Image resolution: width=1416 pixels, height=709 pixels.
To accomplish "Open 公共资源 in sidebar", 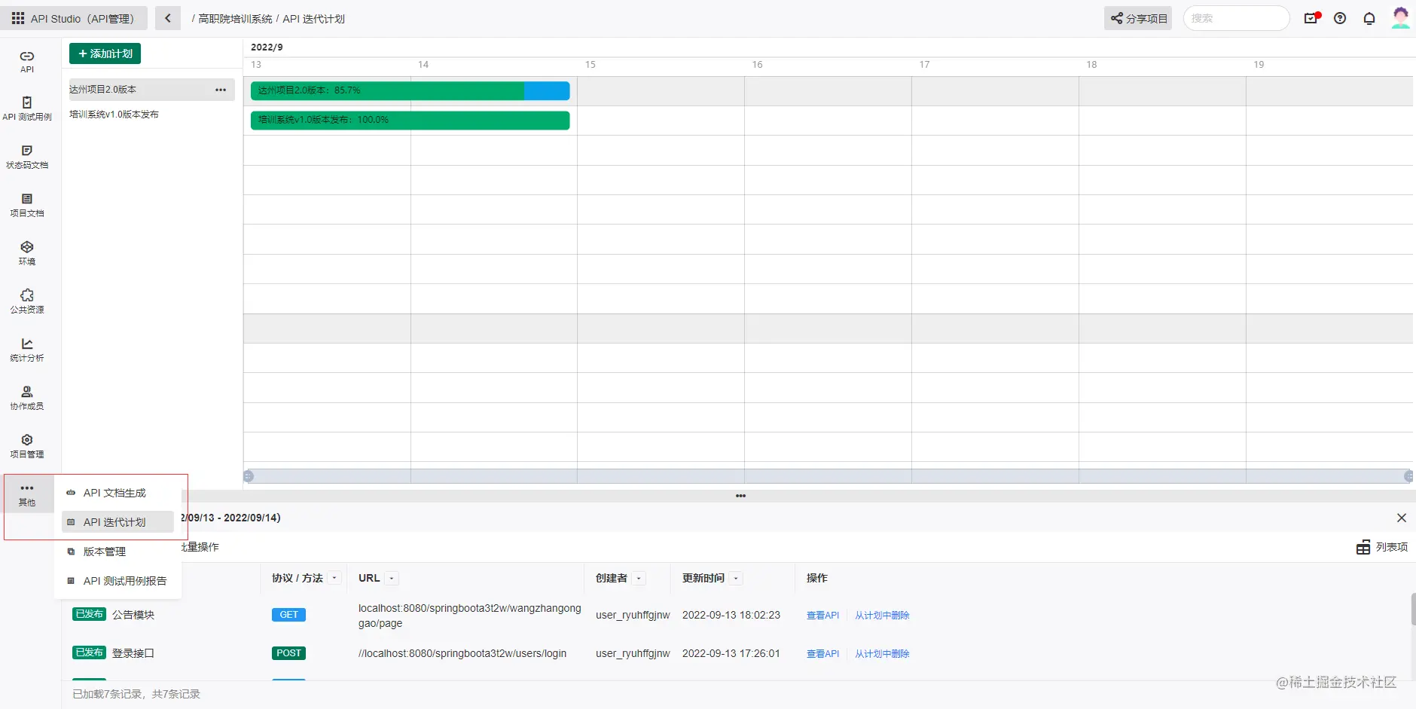I will (27, 302).
